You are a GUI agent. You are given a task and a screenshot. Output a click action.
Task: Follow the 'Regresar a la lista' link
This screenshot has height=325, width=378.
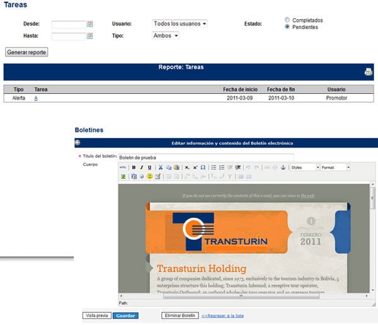[x=222, y=316]
